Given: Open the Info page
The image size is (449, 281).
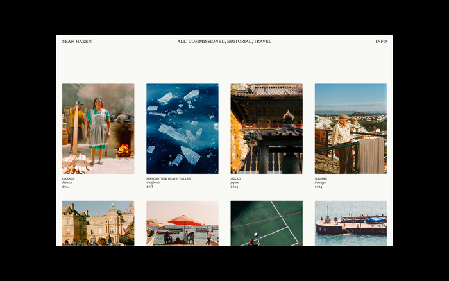Looking at the screenshot, I should coord(381,41).
